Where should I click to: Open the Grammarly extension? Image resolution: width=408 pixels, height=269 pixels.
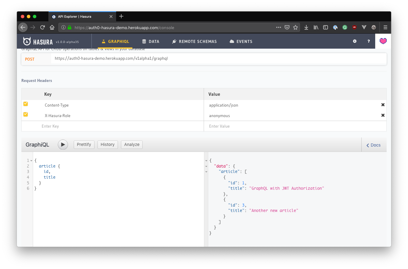click(x=345, y=27)
